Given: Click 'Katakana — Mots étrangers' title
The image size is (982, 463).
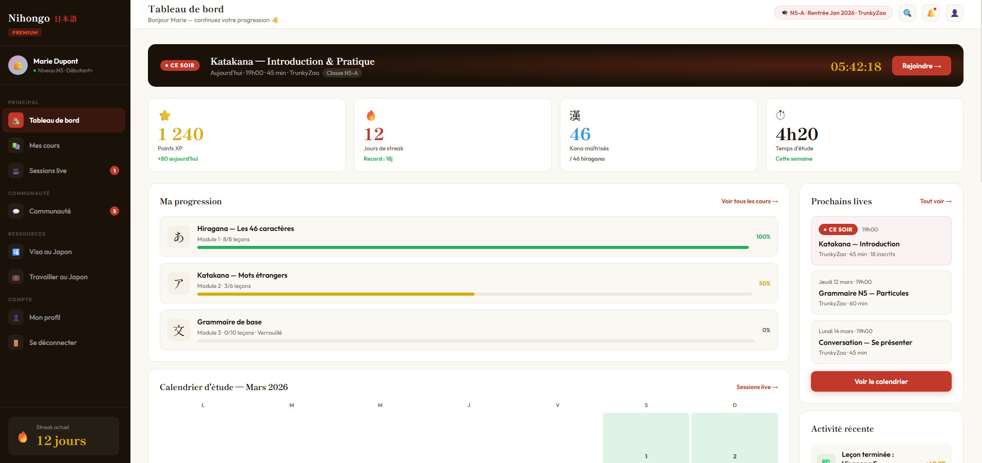Looking at the screenshot, I should pyautogui.click(x=242, y=275).
